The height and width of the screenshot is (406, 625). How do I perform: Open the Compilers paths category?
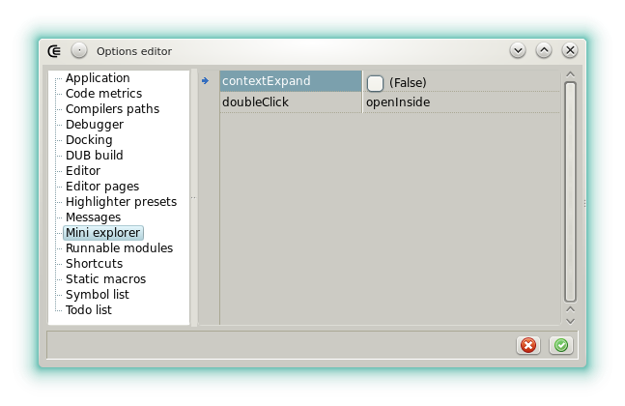112,109
